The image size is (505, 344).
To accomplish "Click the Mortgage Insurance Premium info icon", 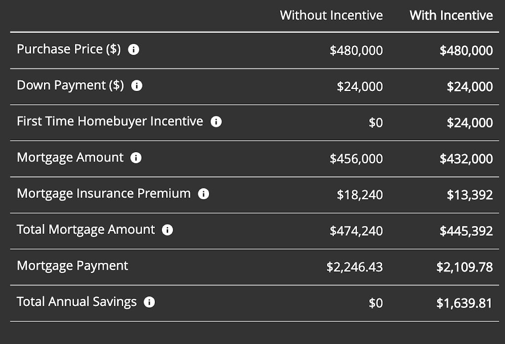I will (204, 193).
